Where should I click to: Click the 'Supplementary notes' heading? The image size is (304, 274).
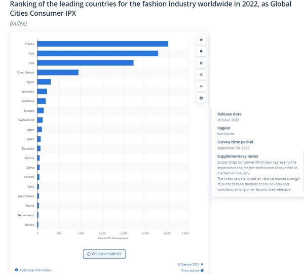click(238, 156)
